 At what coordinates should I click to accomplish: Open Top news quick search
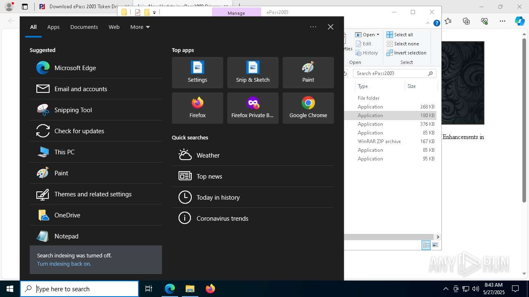253,176
